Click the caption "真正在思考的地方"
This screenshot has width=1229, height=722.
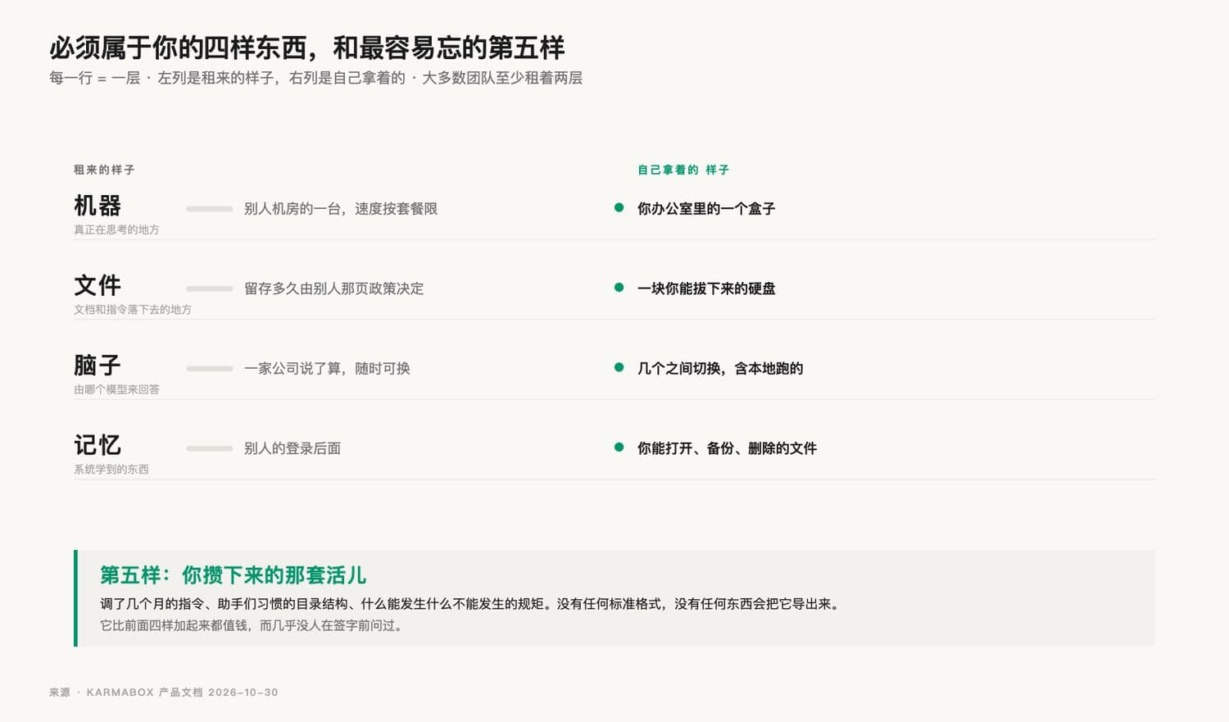click(x=116, y=229)
